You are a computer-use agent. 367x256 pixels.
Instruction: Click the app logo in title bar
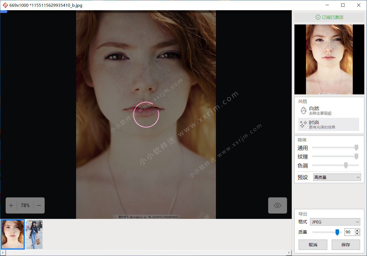5,5
